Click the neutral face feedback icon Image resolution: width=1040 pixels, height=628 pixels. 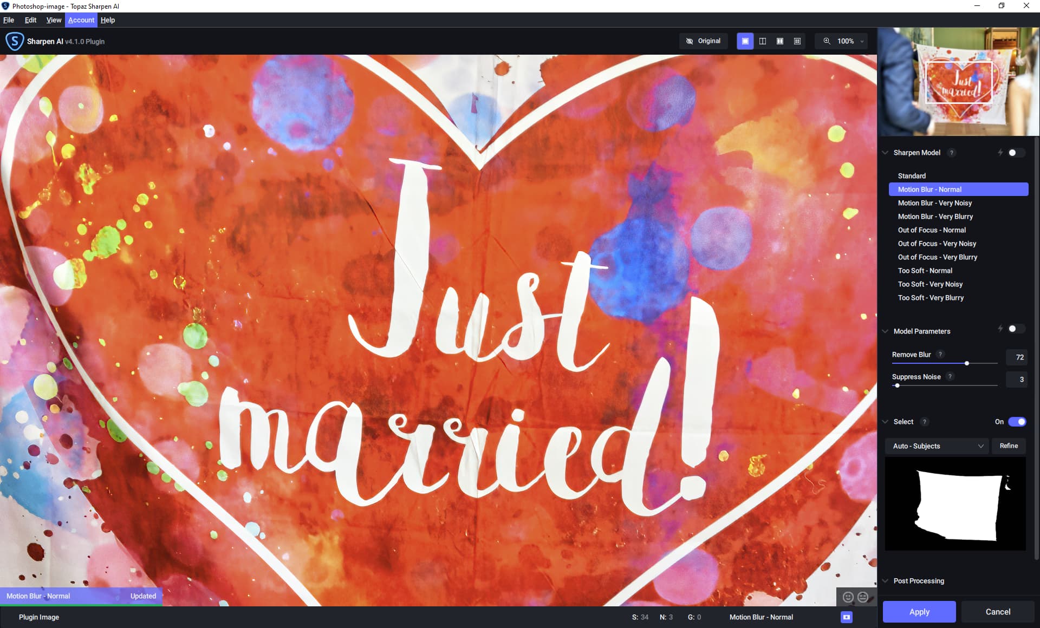[x=863, y=597]
